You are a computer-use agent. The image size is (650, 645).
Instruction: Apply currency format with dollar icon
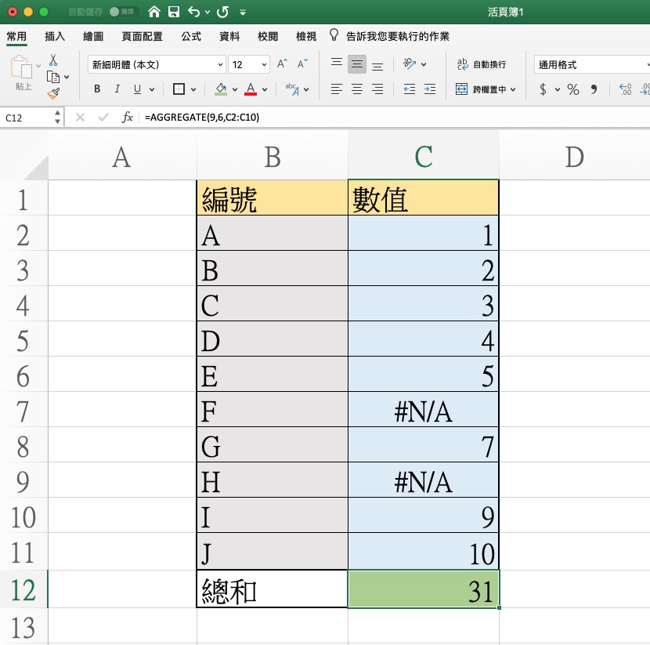click(x=543, y=89)
